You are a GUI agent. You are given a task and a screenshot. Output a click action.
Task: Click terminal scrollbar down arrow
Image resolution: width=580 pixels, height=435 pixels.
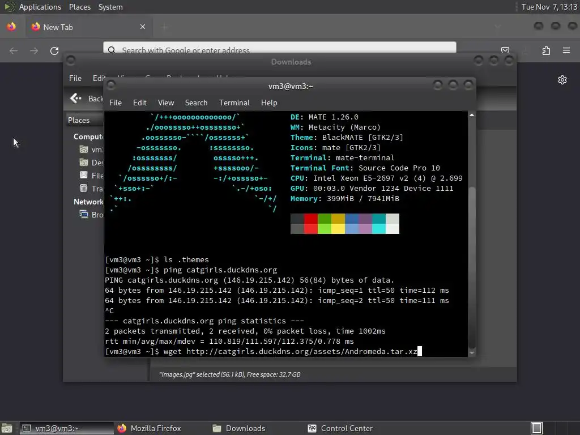click(x=472, y=352)
